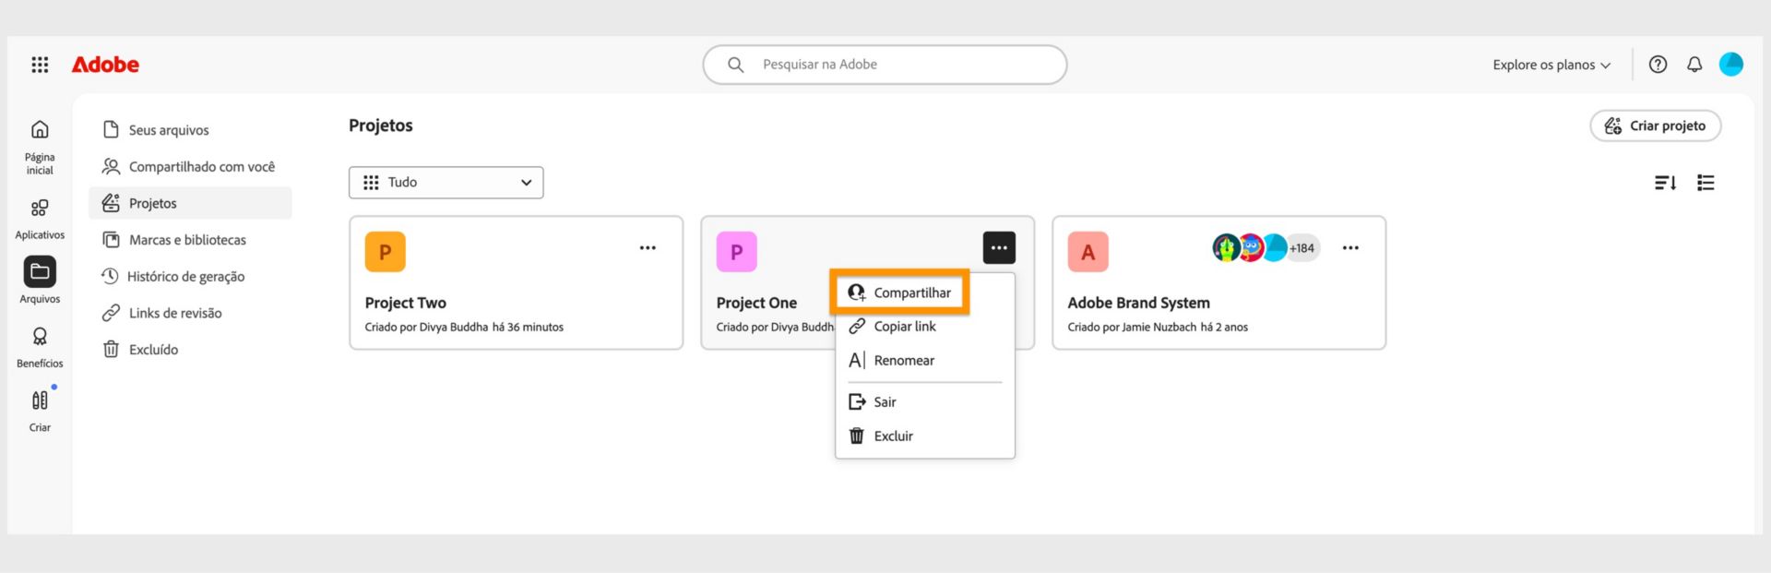Click the Adobe logo
Image resolution: width=1771 pixels, height=573 pixels.
(105, 65)
